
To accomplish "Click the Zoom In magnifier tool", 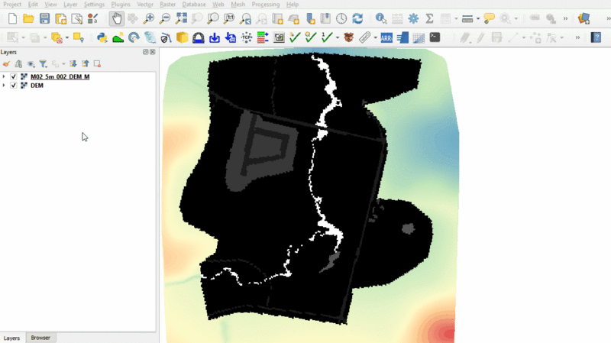I will (149, 18).
